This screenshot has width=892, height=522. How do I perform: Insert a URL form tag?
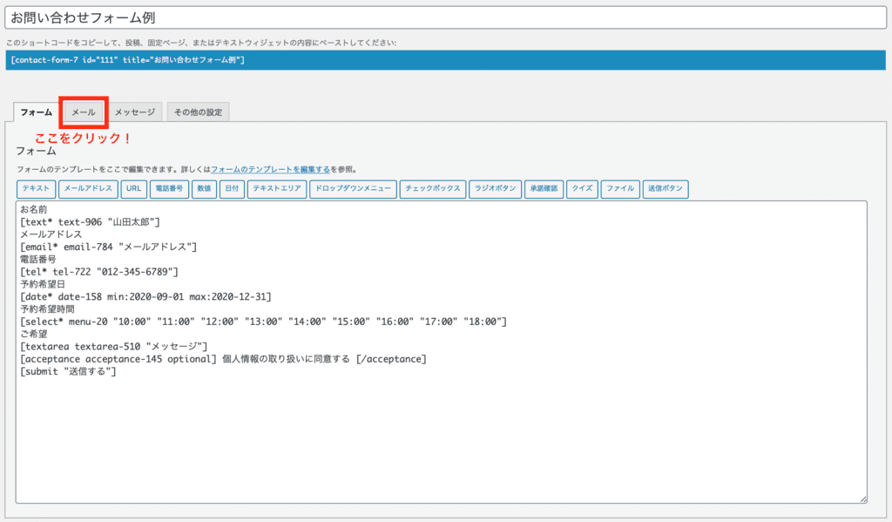(x=132, y=188)
